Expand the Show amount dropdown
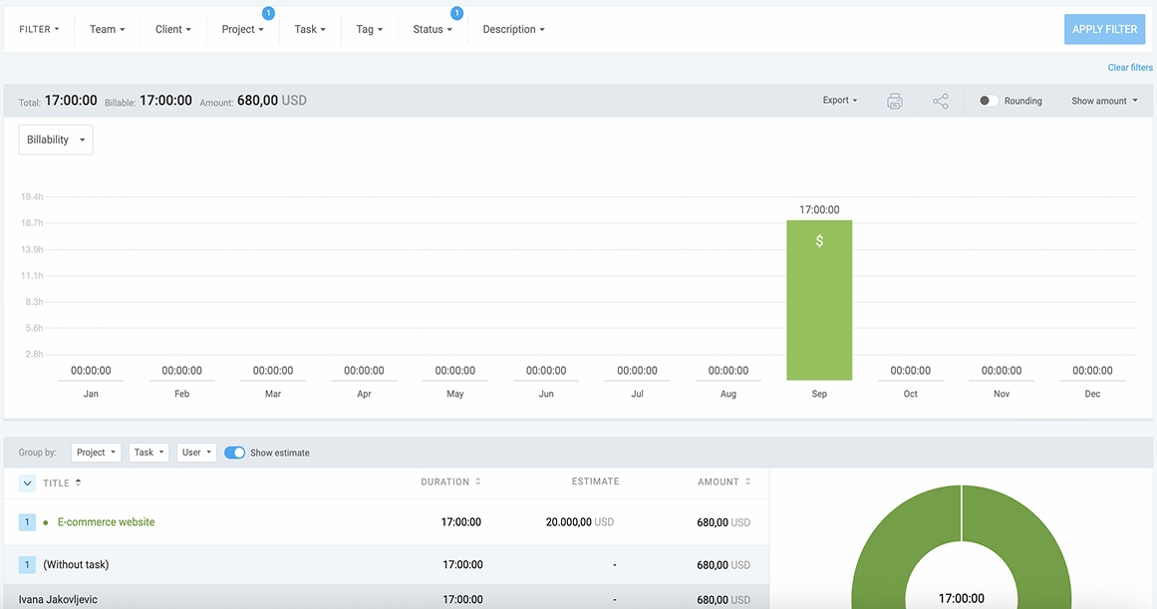1157x609 pixels. point(1104,101)
